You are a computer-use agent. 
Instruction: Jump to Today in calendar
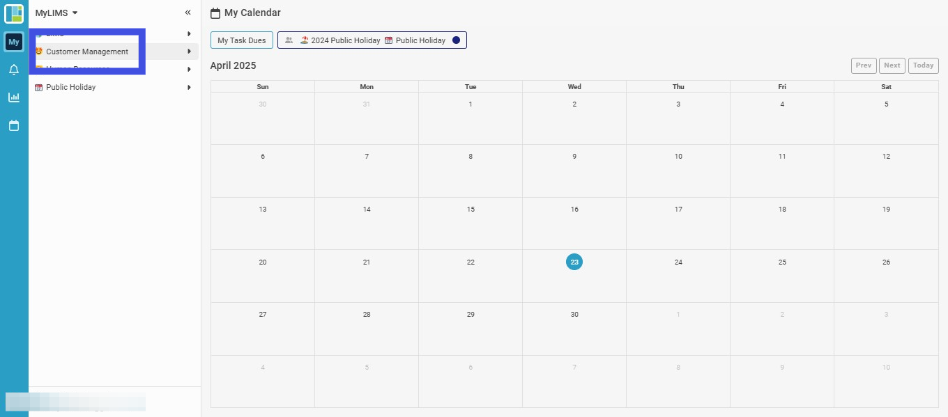click(x=924, y=65)
